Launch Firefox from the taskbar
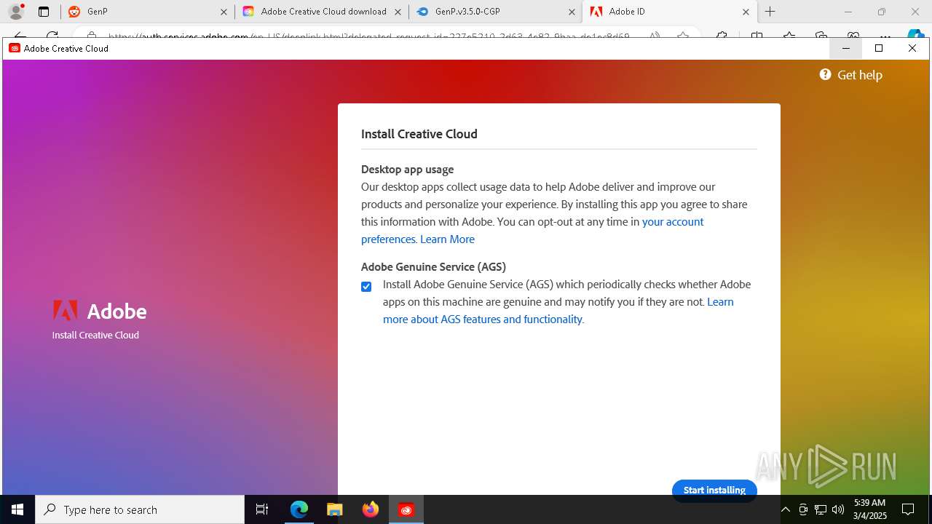Screen dimensions: 932x524 pyautogui.click(x=370, y=509)
